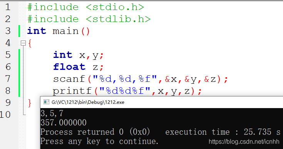Viewport: 283px width, 149px height.
Task: Click the opening brace on line 4
Action: click(30, 44)
